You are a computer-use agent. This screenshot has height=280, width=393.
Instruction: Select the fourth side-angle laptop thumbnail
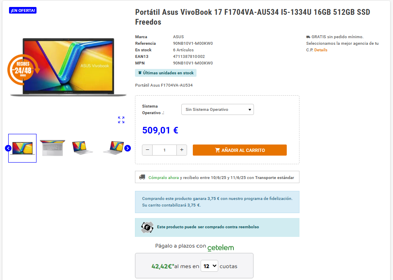(x=114, y=147)
